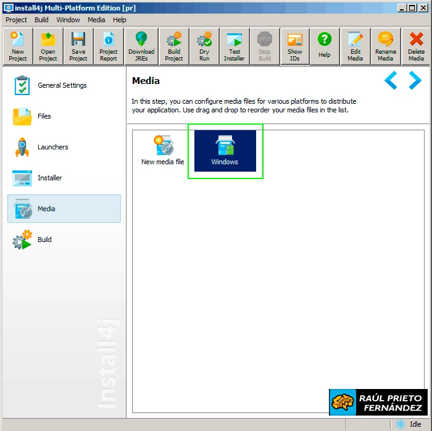Open the Installer step in sidebar
432x431 pixels.
64,178
